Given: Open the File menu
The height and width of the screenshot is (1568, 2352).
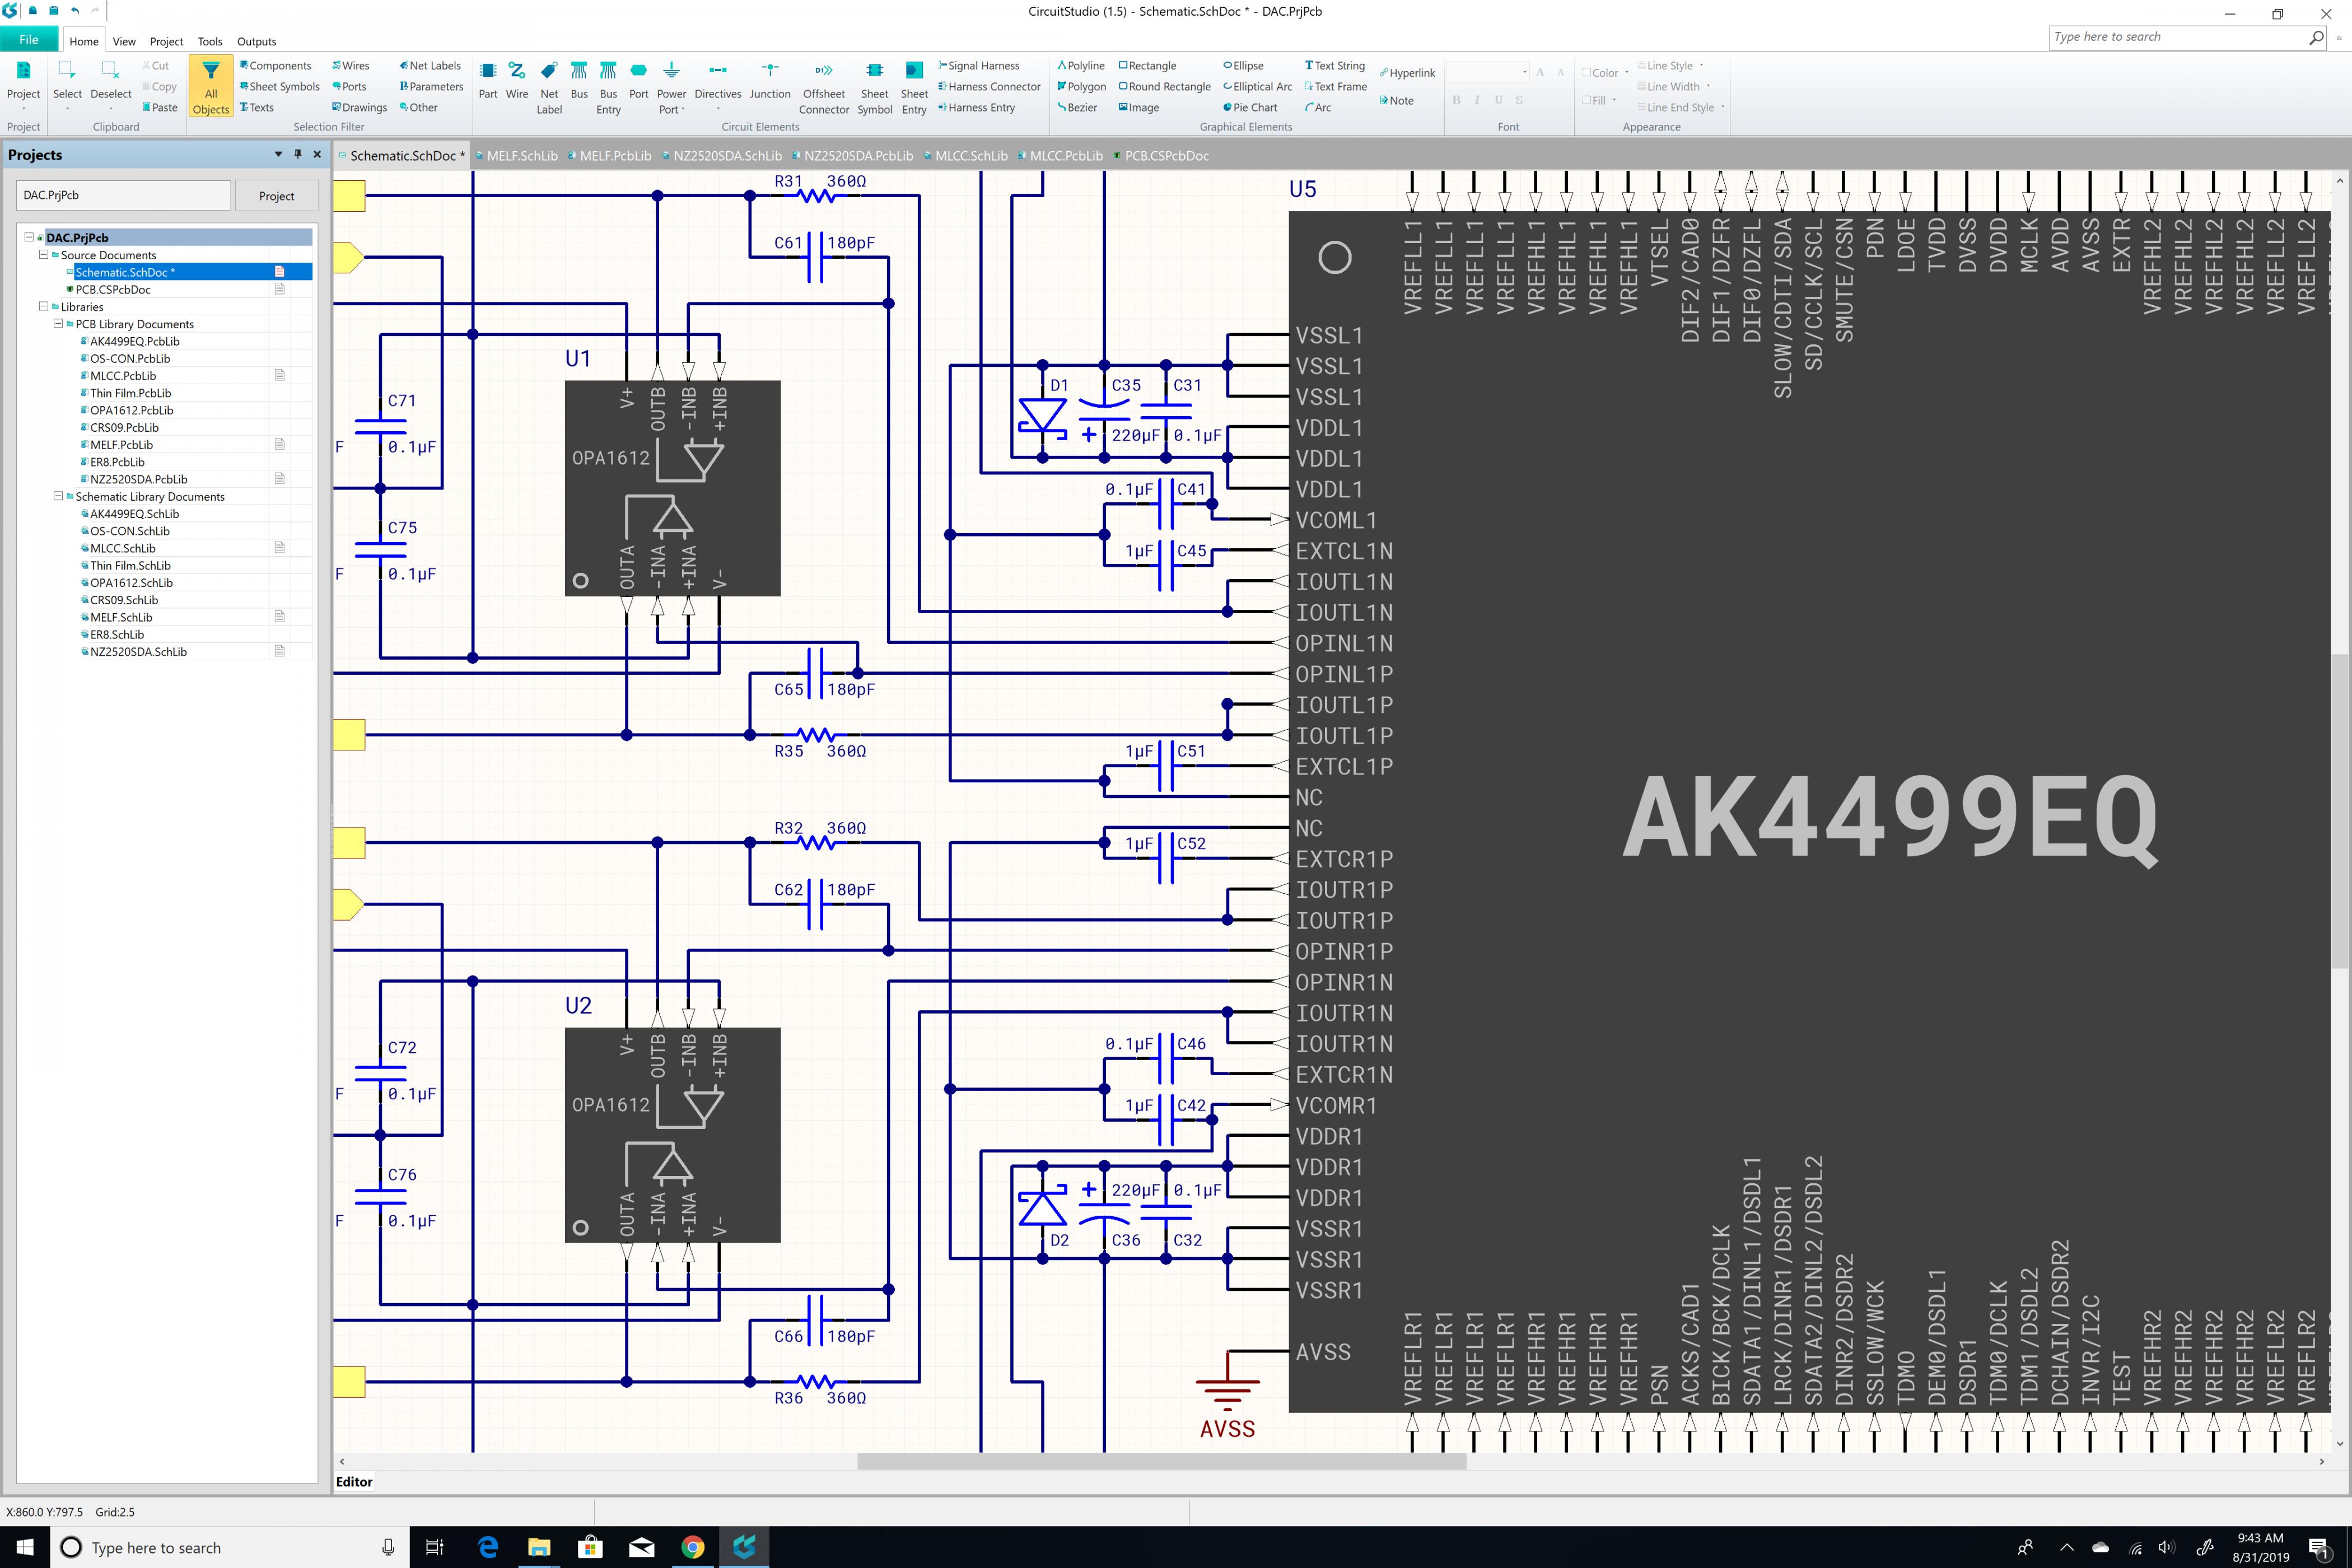Looking at the screenshot, I should [x=29, y=40].
